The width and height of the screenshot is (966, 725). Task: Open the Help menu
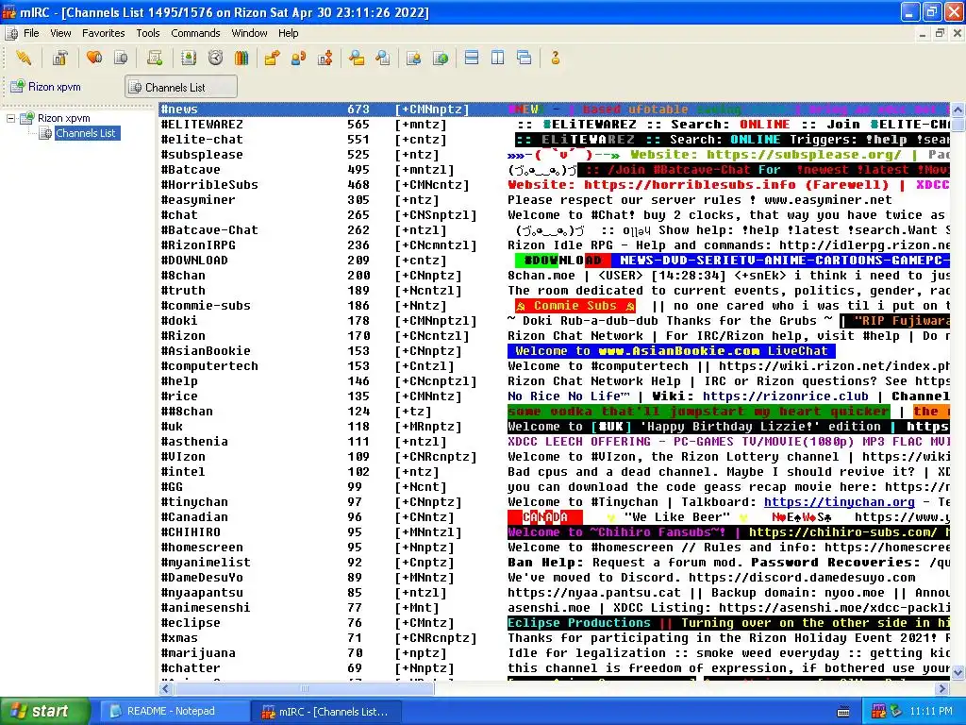pos(288,33)
